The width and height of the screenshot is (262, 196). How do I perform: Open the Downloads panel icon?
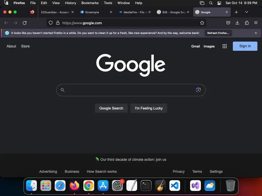pos(237,23)
